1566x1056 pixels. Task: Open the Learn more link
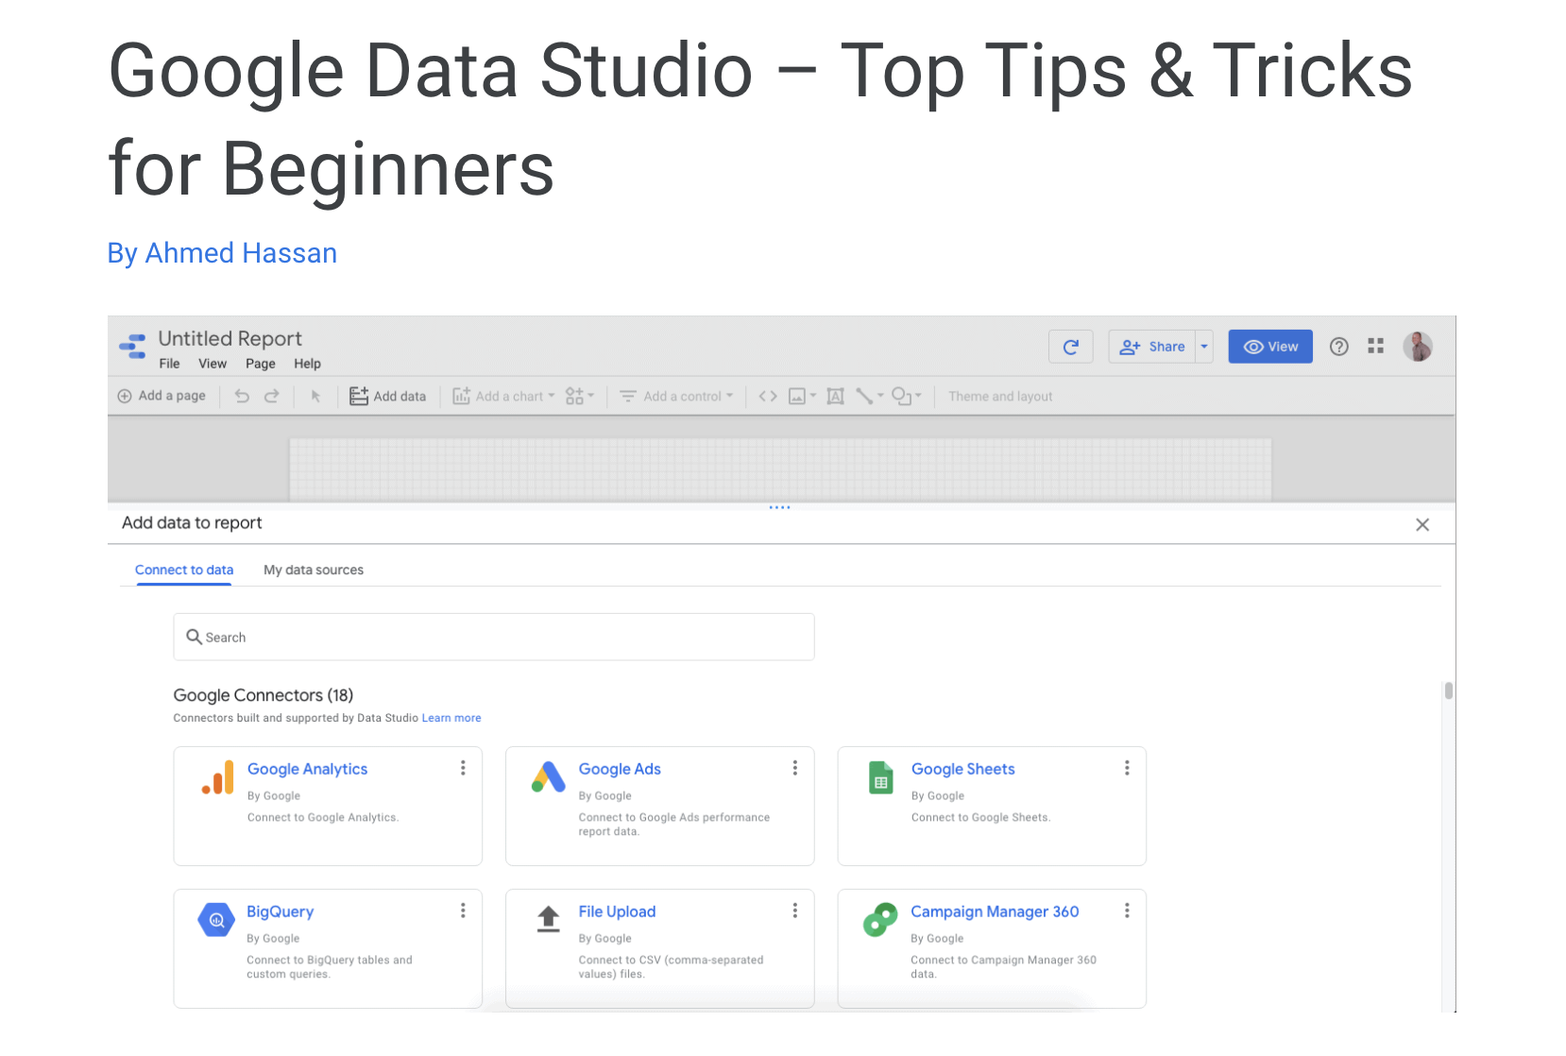[451, 718]
